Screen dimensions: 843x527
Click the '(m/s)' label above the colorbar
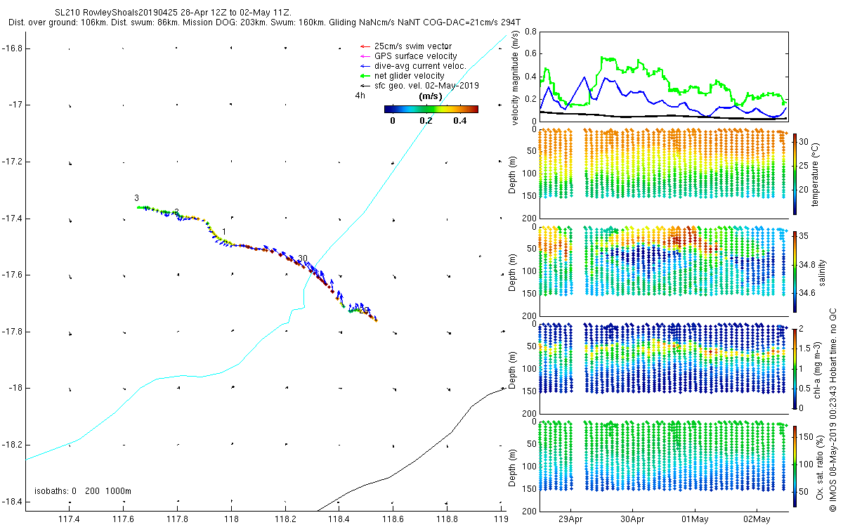[430, 96]
